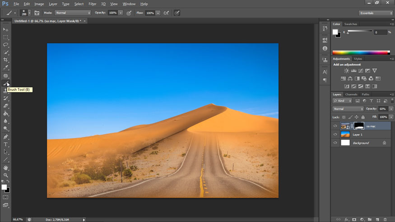This screenshot has height=222, width=395.
Task: Expand the layer blend mode Normal dropdown
Action: click(348, 109)
